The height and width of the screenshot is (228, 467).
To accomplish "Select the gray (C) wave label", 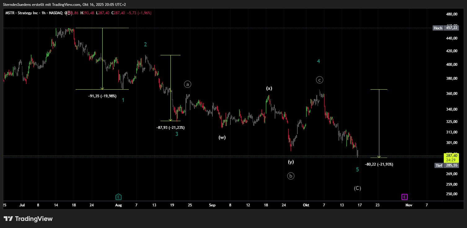I will pos(357,188).
